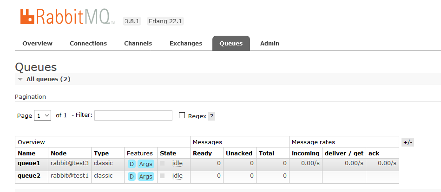This screenshot has width=441, height=192.
Task: Collapse the All queues section
Action: [44, 79]
